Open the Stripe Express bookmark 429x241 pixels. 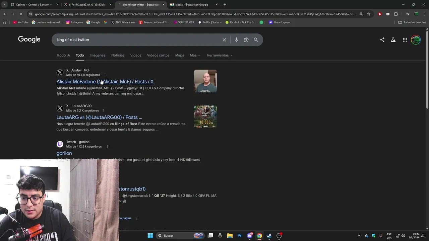point(280,22)
